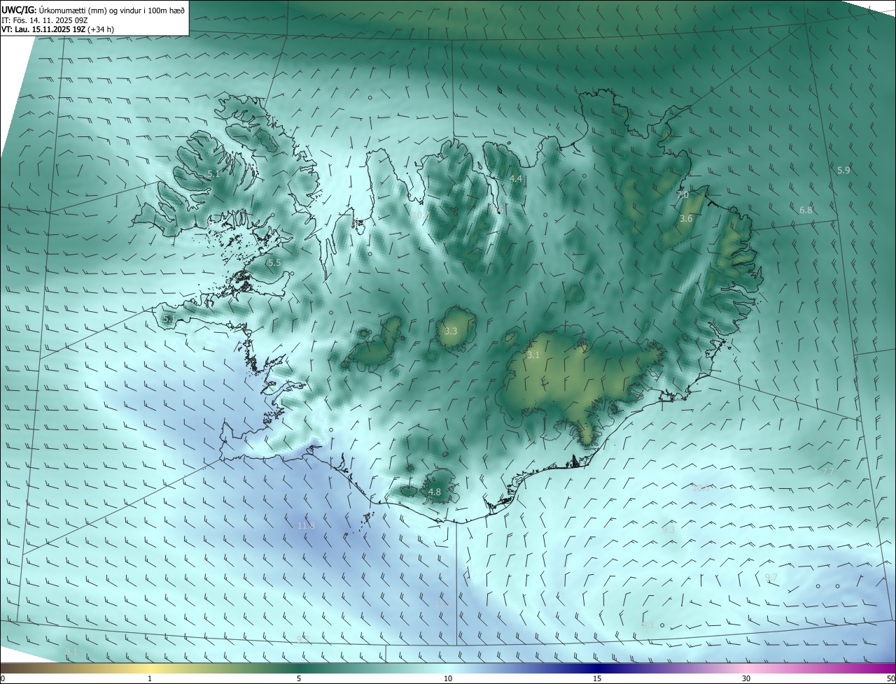
Task: Click the 3.1 value on Vatnajökull glacier
Action: click(x=533, y=355)
